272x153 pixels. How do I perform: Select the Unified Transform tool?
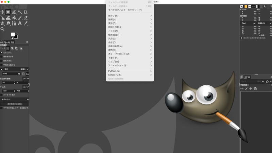[2, 18]
